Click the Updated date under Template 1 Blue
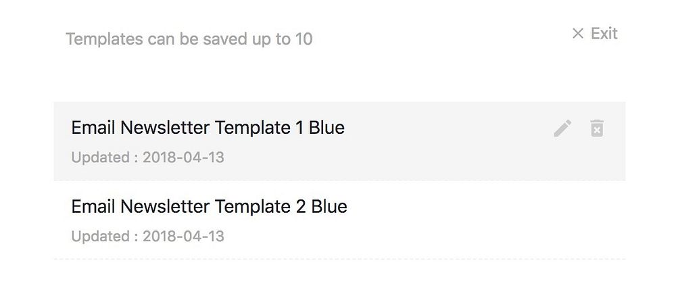Screen dimensions: 676x294 click(148, 157)
